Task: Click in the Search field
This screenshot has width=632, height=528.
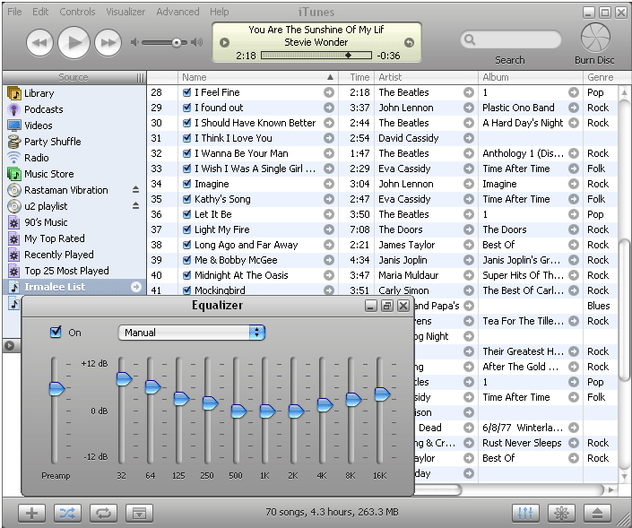Action: (511, 39)
